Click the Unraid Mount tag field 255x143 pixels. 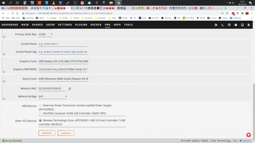pyautogui.click(x=63, y=52)
